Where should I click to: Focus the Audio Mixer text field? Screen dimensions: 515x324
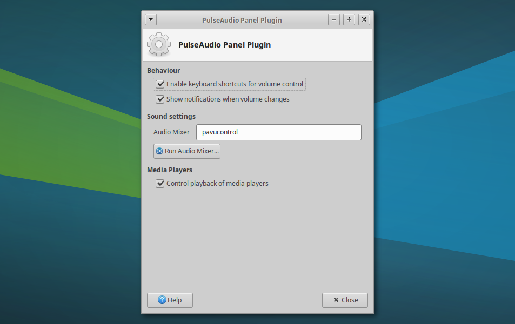point(278,132)
